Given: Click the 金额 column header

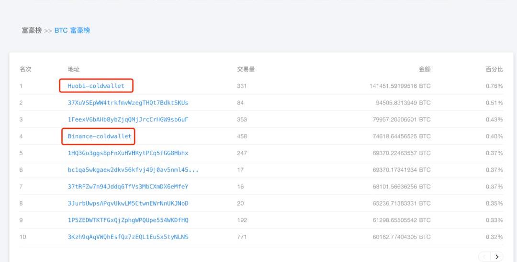Looking at the screenshot, I should [x=425, y=69].
